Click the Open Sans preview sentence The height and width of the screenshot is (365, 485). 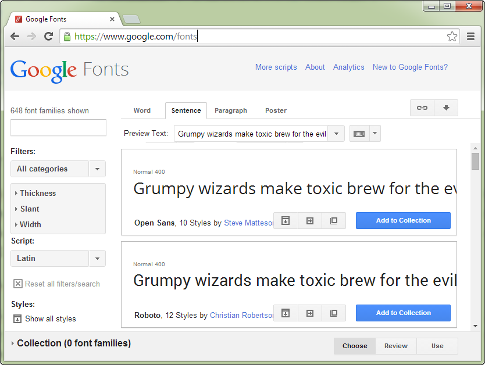[x=295, y=188]
